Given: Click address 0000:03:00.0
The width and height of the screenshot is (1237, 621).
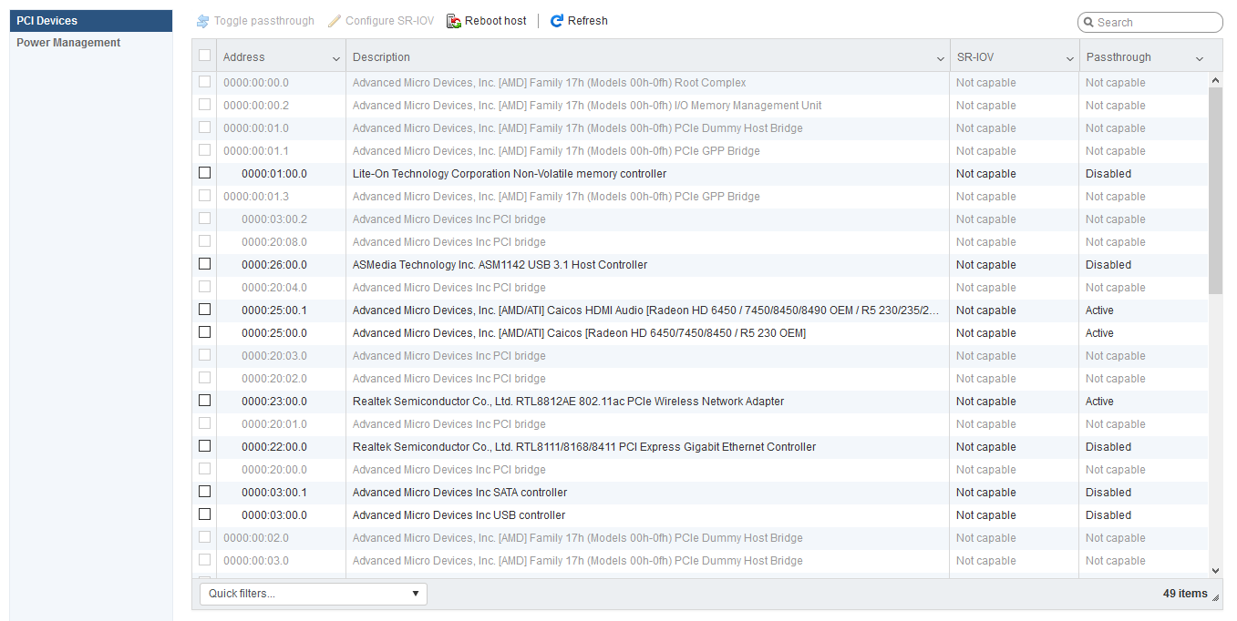Looking at the screenshot, I should tap(274, 515).
